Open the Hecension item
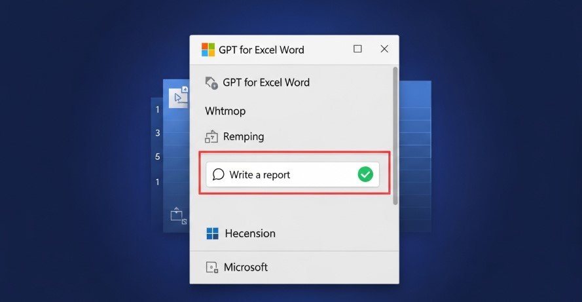 coord(250,234)
